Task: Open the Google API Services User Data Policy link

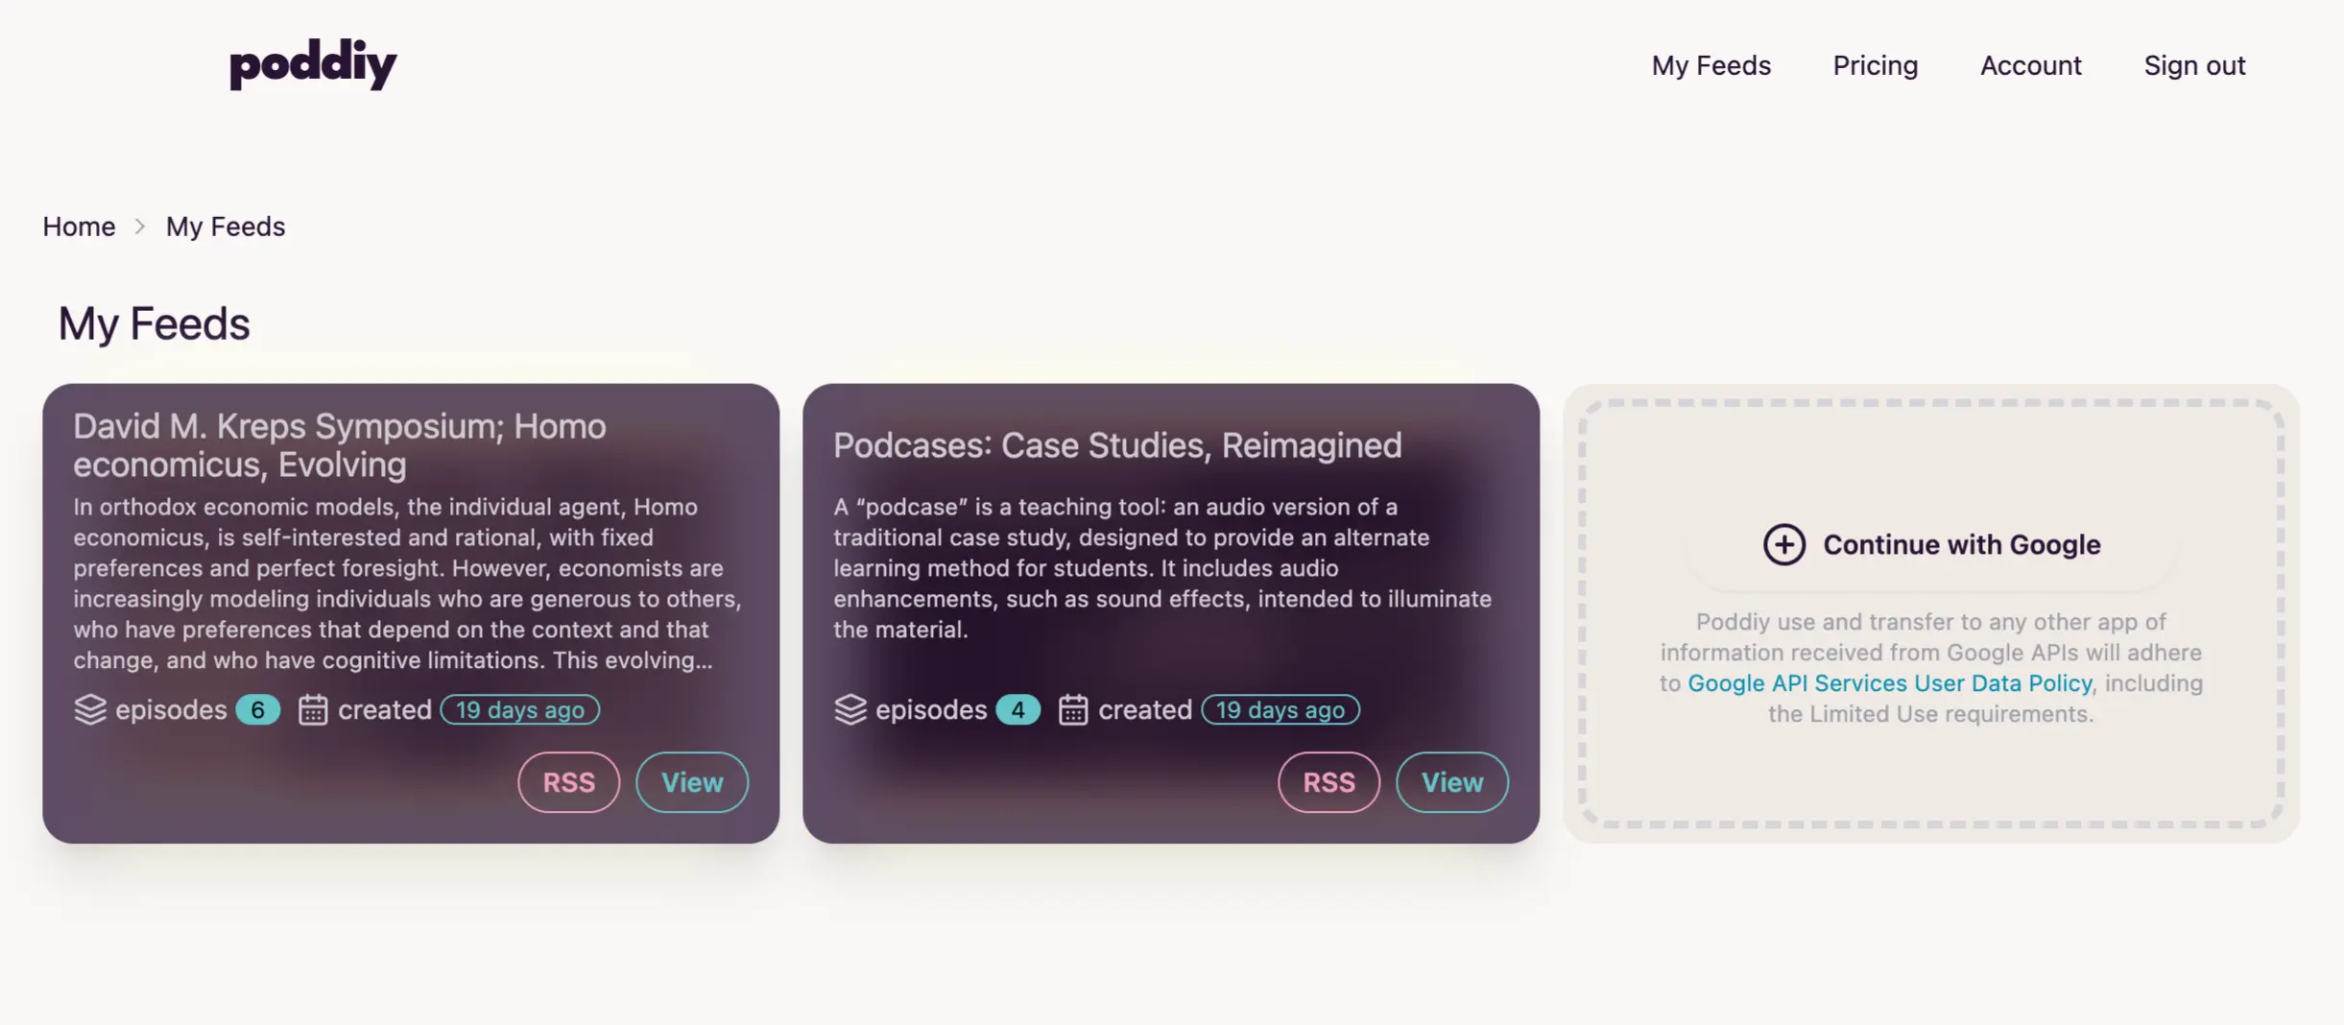Action: (1890, 682)
